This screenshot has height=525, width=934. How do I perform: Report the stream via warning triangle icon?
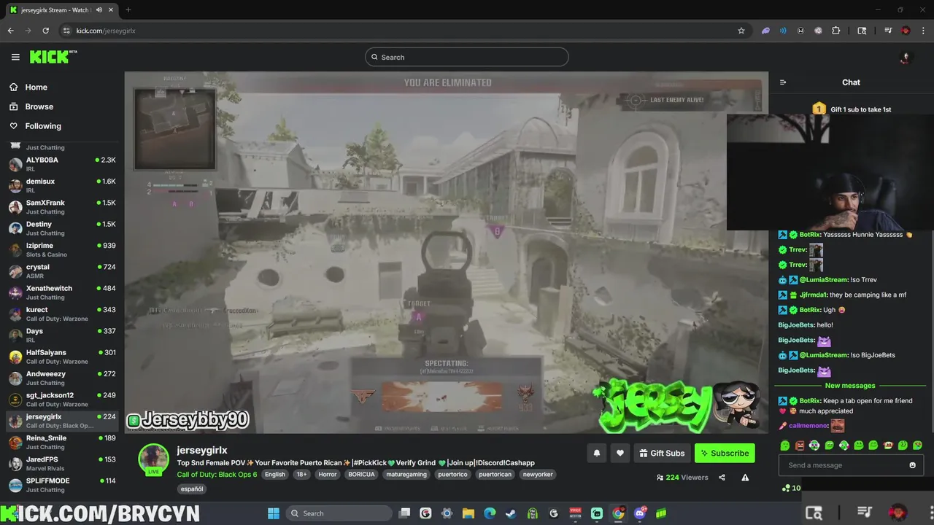coord(745,478)
